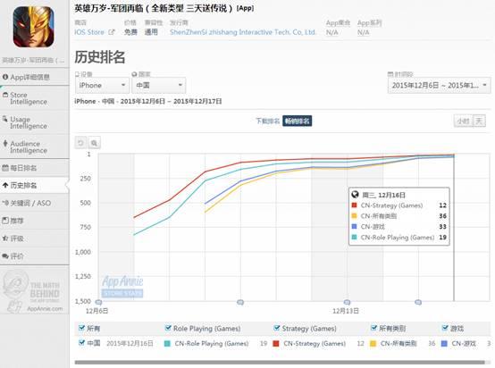Click the 历史排名 page heading
This screenshot has height=368, width=495.
coord(100,57)
